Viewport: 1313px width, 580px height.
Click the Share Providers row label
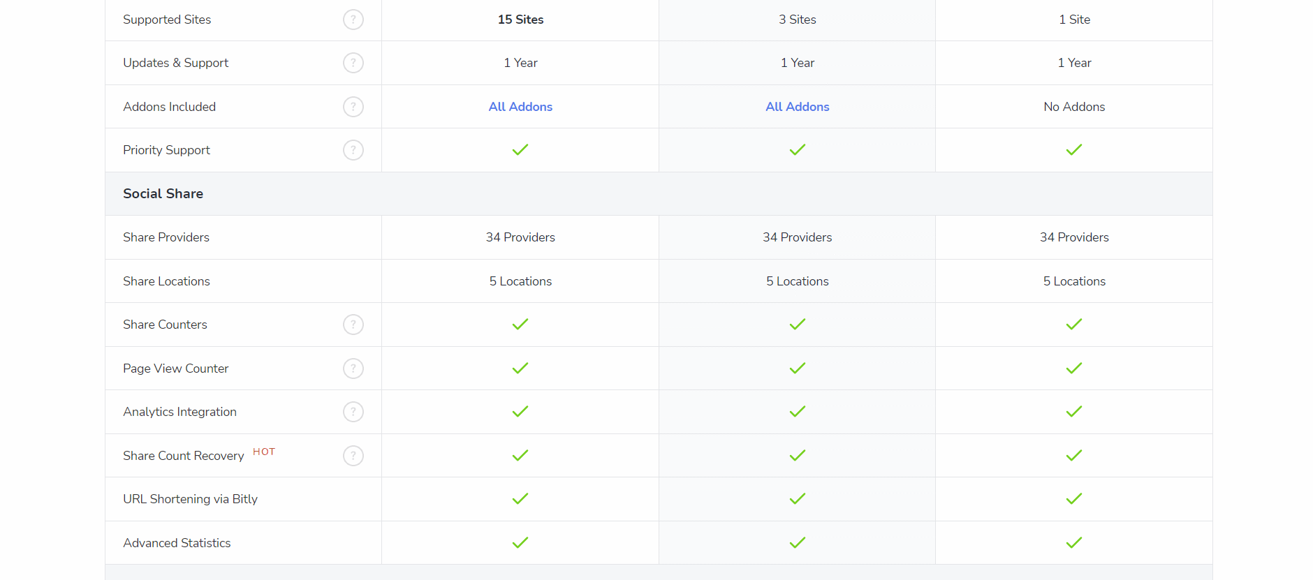pyautogui.click(x=166, y=237)
